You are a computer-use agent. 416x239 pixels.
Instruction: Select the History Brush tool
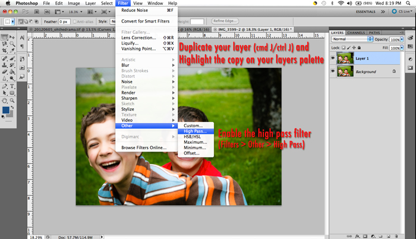click(x=12, y=65)
